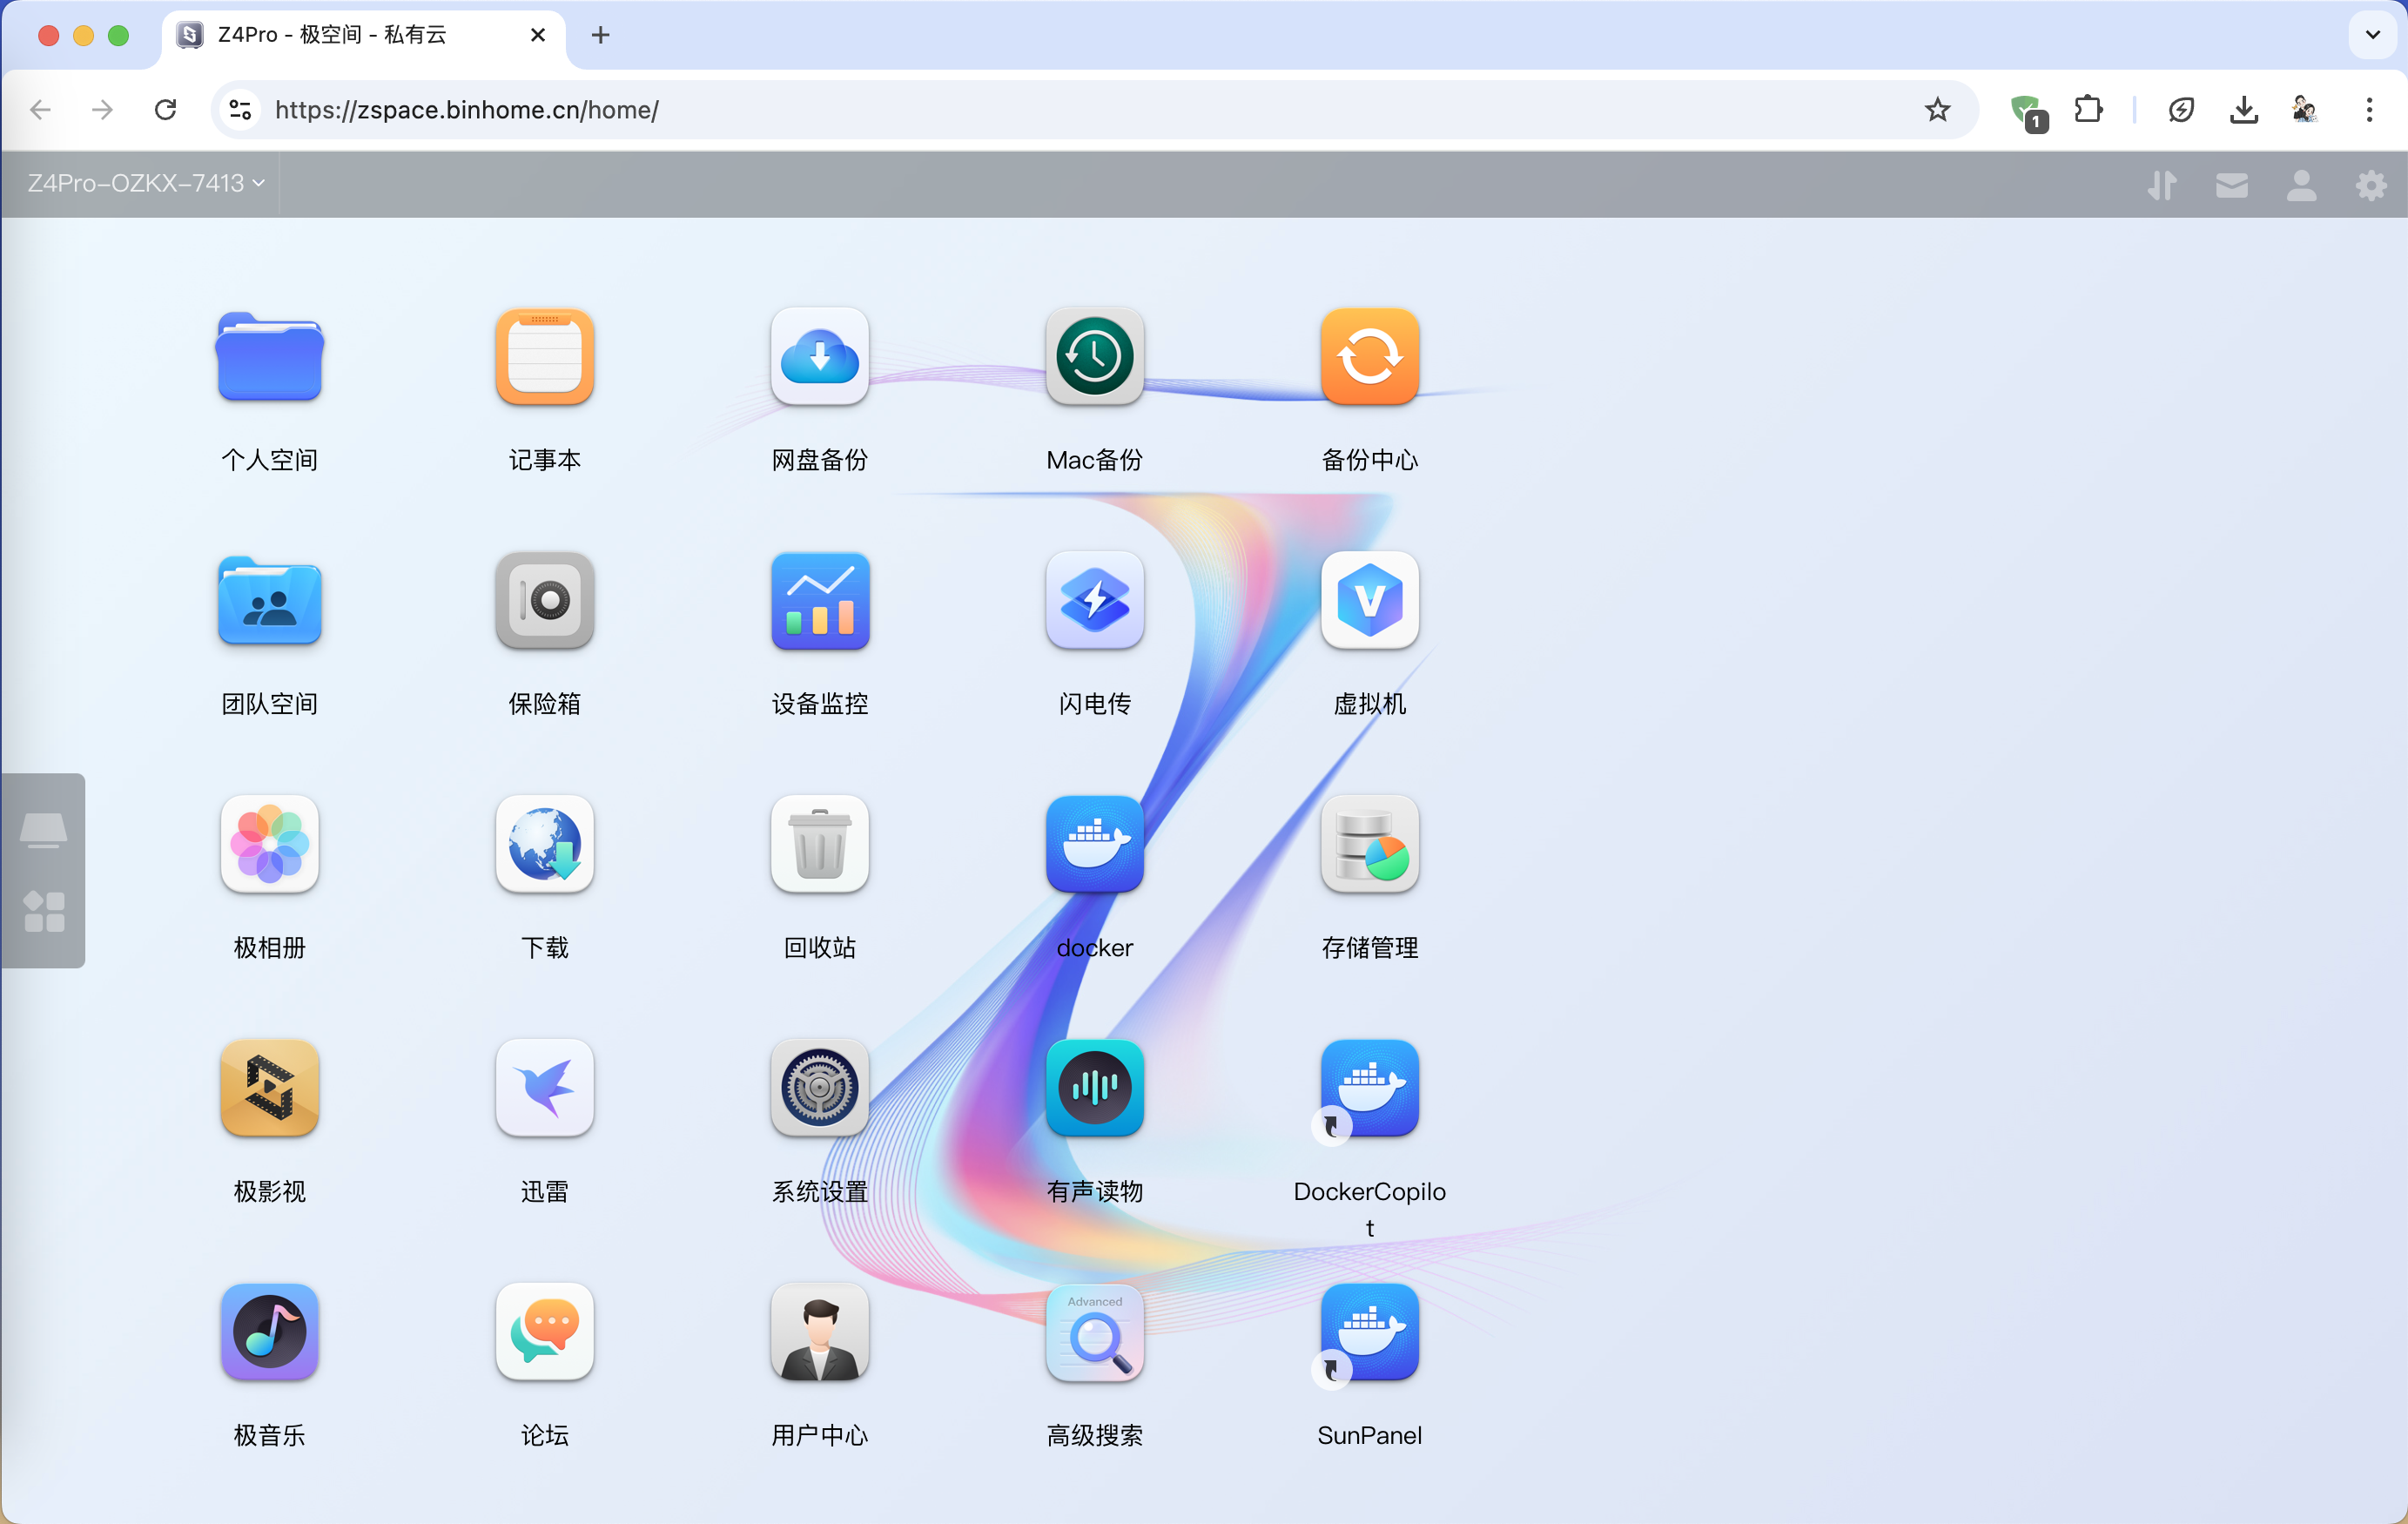
Task: Open the user account icon in header
Action: (2301, 185)
